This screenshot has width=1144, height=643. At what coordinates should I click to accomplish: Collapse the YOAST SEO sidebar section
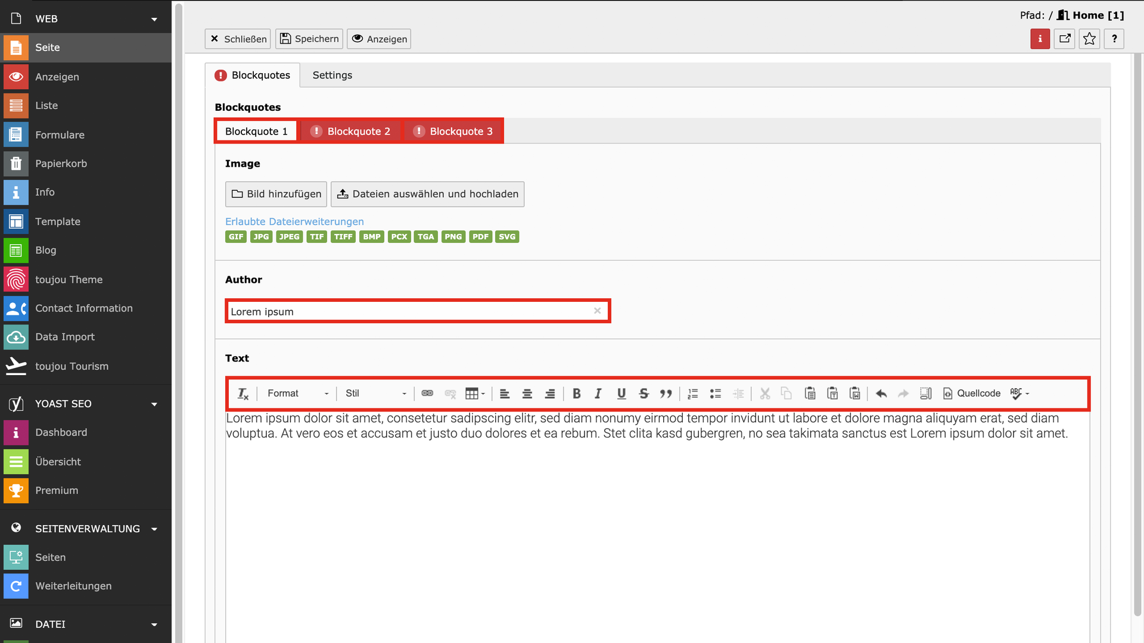pos(154,404)
